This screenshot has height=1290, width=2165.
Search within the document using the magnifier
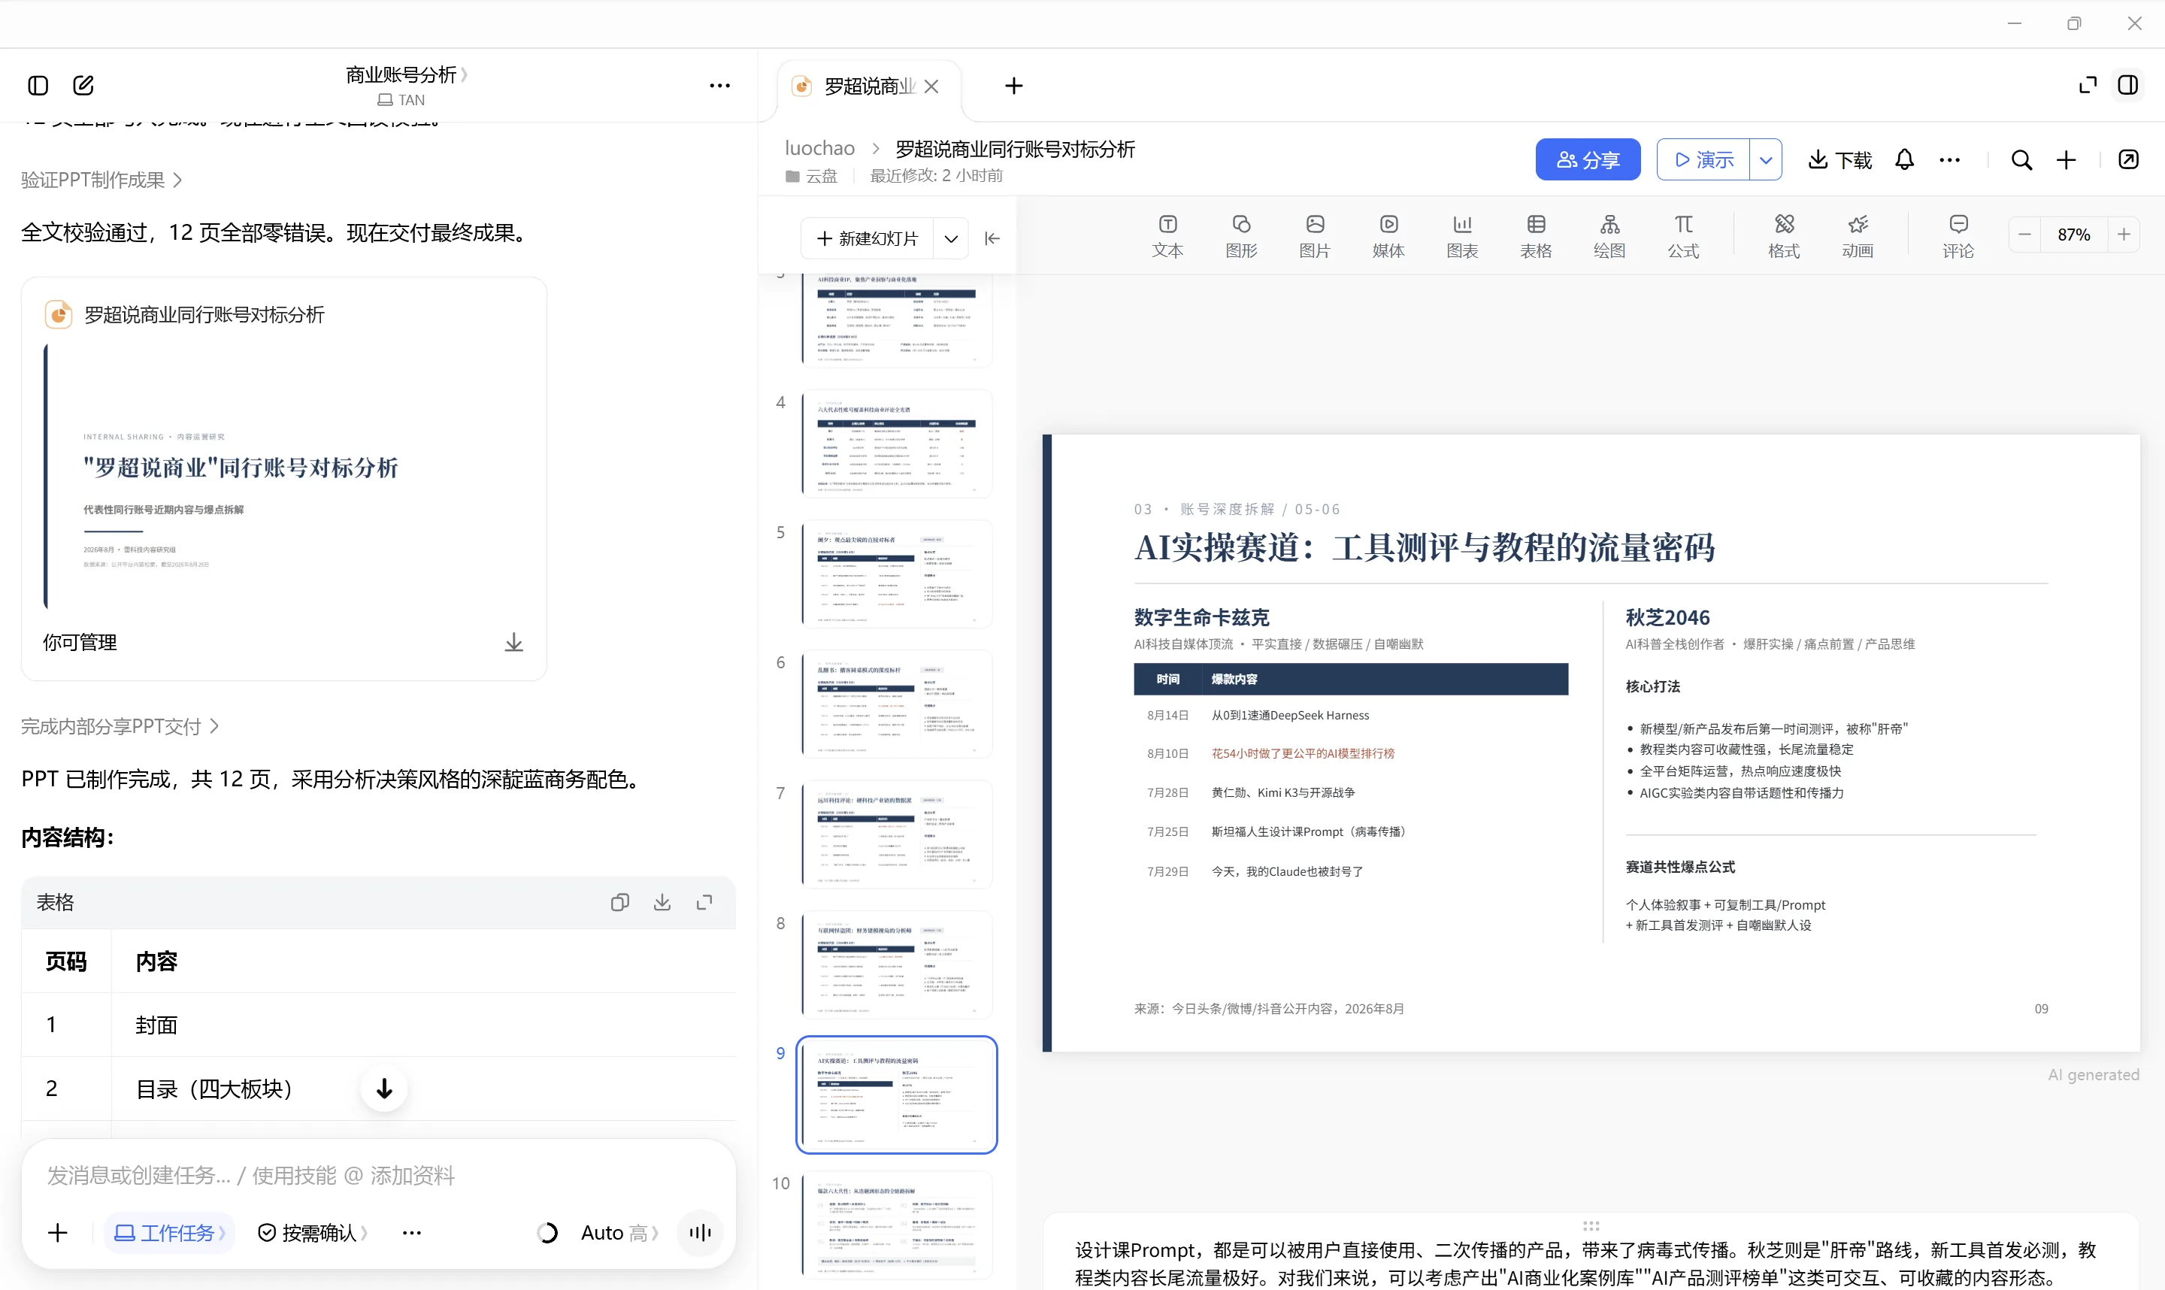coord(2021,160)
